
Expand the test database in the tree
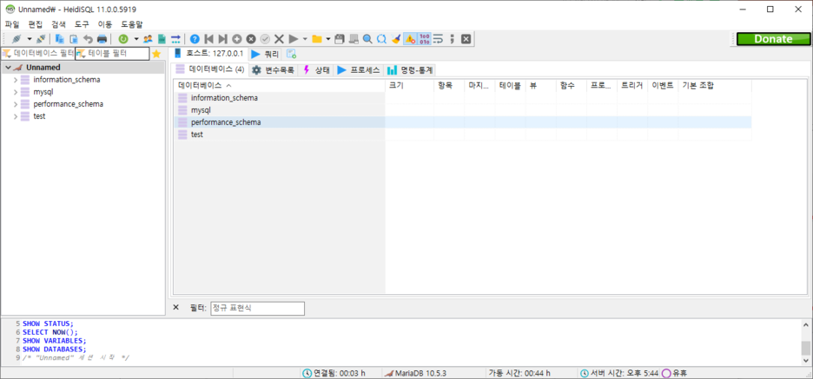tap(16, 116)
